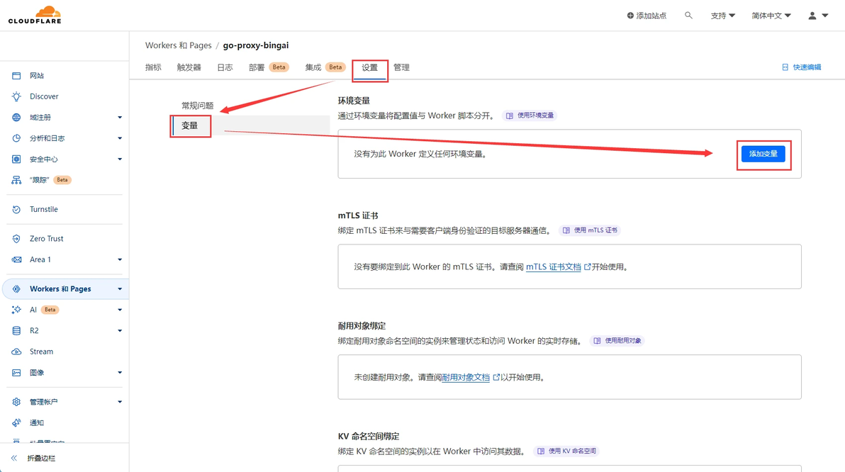Click the collapse sidebar double-chevron icon
The width and height of the screenshot is (845, 472).
(14, 458)
